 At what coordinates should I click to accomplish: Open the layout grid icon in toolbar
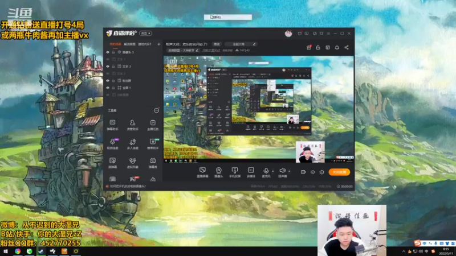(327, 47)
